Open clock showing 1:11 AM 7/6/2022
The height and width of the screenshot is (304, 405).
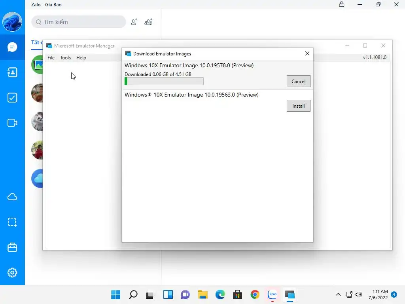(378, 294)
